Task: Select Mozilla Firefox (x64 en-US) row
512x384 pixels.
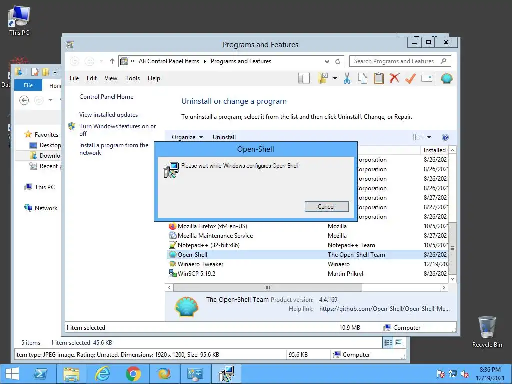Action: click(307, 226)
